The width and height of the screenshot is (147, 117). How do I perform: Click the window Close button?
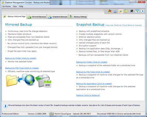point(142,2)
